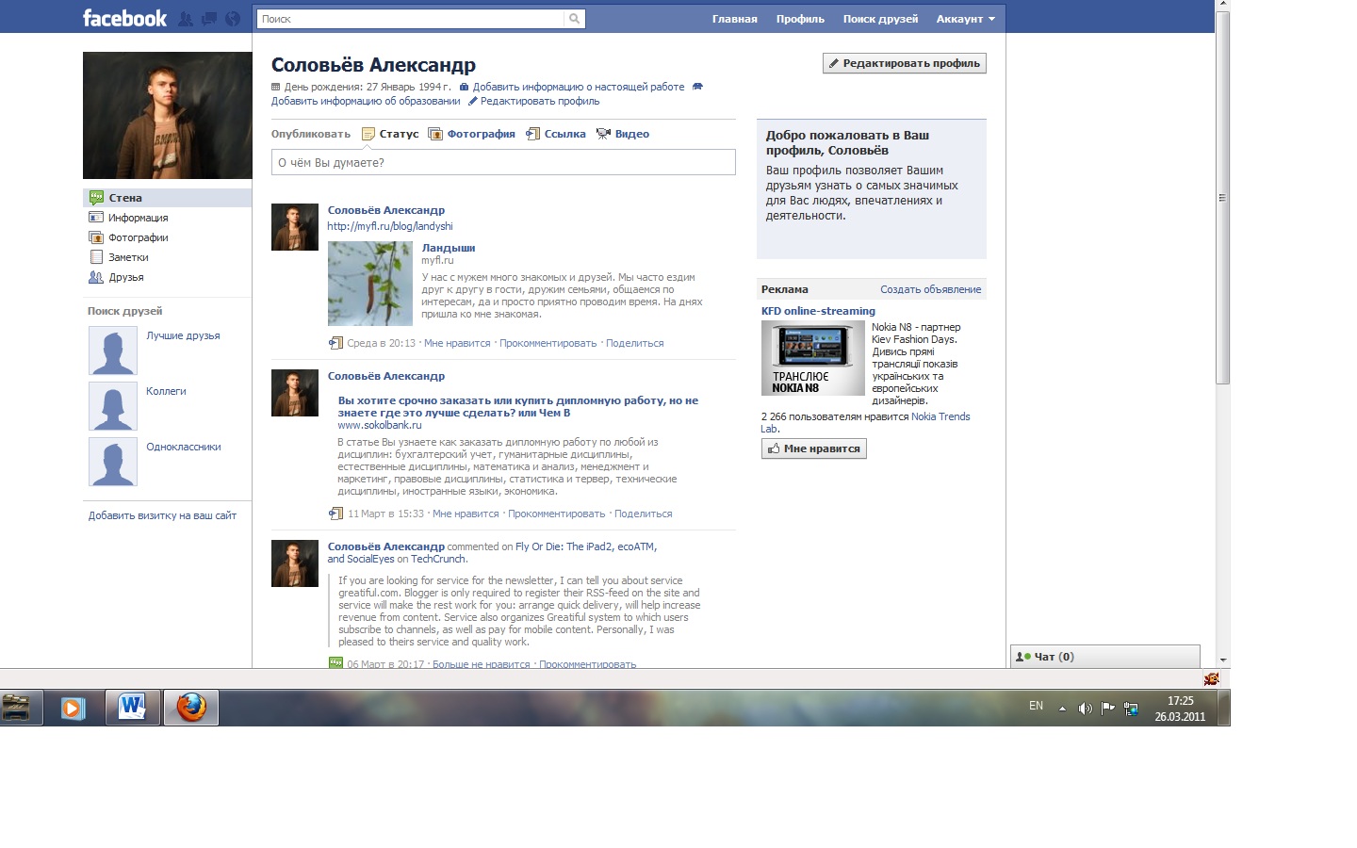Open the Чат (0) bar

1105,657
